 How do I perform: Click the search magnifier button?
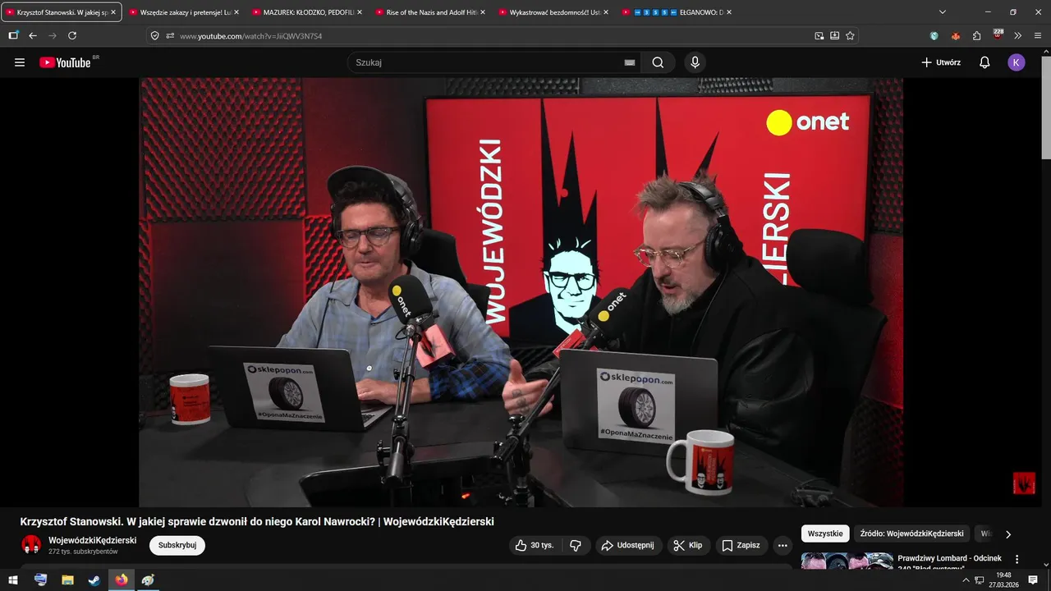(658, 62)
